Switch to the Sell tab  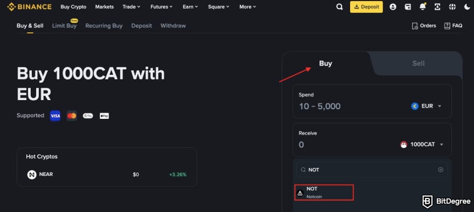tap(419, 63)
